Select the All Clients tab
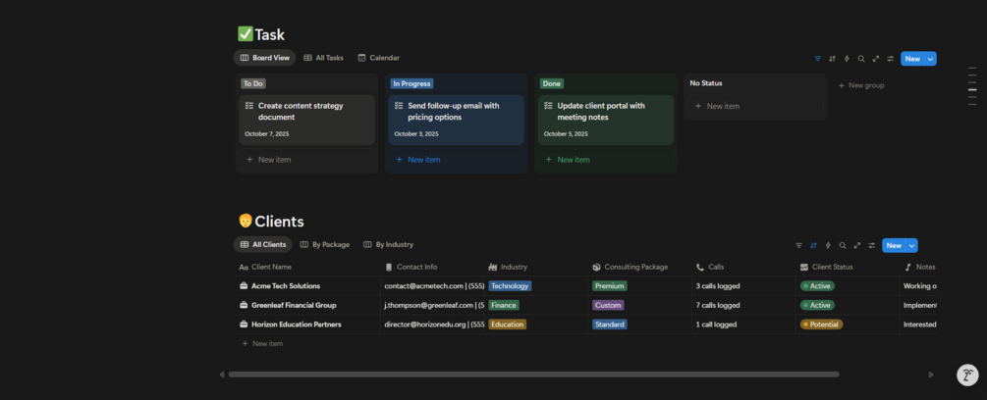This screenshot has height=400, width=987. [263, 244]
